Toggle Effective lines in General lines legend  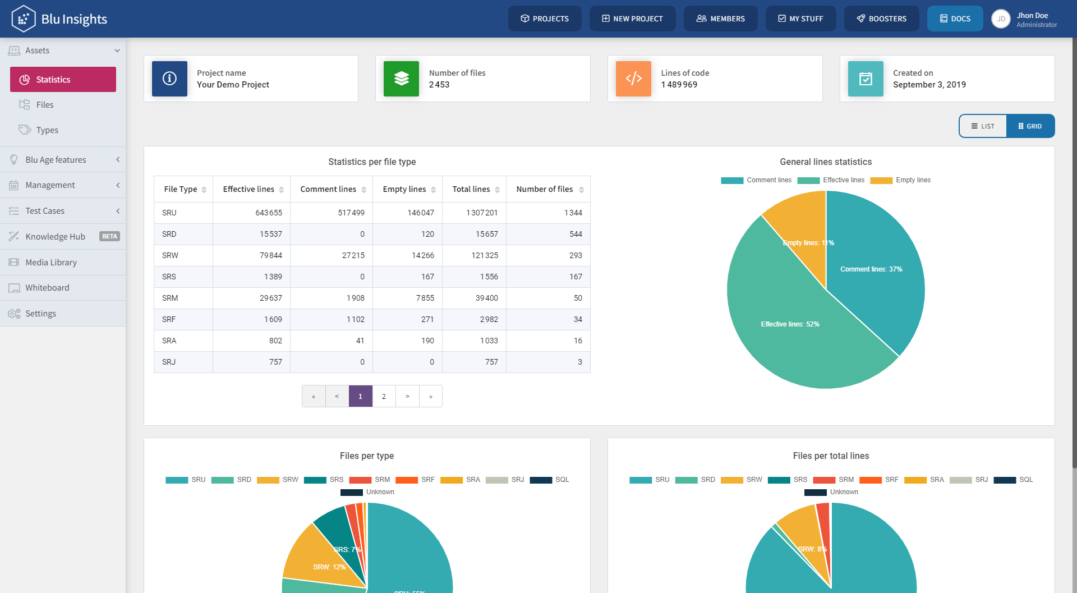(x=831, y=180)
